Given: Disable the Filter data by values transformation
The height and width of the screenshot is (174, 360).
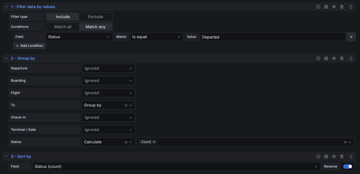Looking at the screenshot, I should pos(334,7).
